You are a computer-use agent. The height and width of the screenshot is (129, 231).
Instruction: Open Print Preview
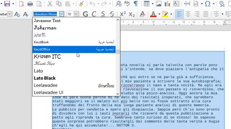pyautogui.click(x=39, y=4)
